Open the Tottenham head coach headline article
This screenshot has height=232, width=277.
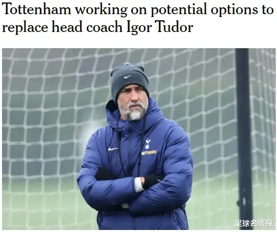pyautogui.click(x=138, y=18)
